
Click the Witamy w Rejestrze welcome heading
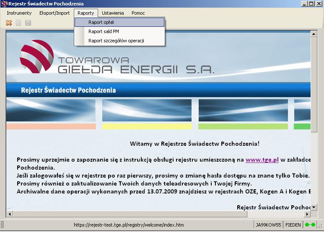194,144
